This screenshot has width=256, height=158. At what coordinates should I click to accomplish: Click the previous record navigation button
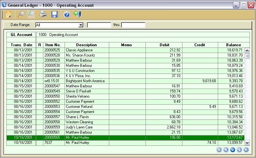click(x=226, y=150)
